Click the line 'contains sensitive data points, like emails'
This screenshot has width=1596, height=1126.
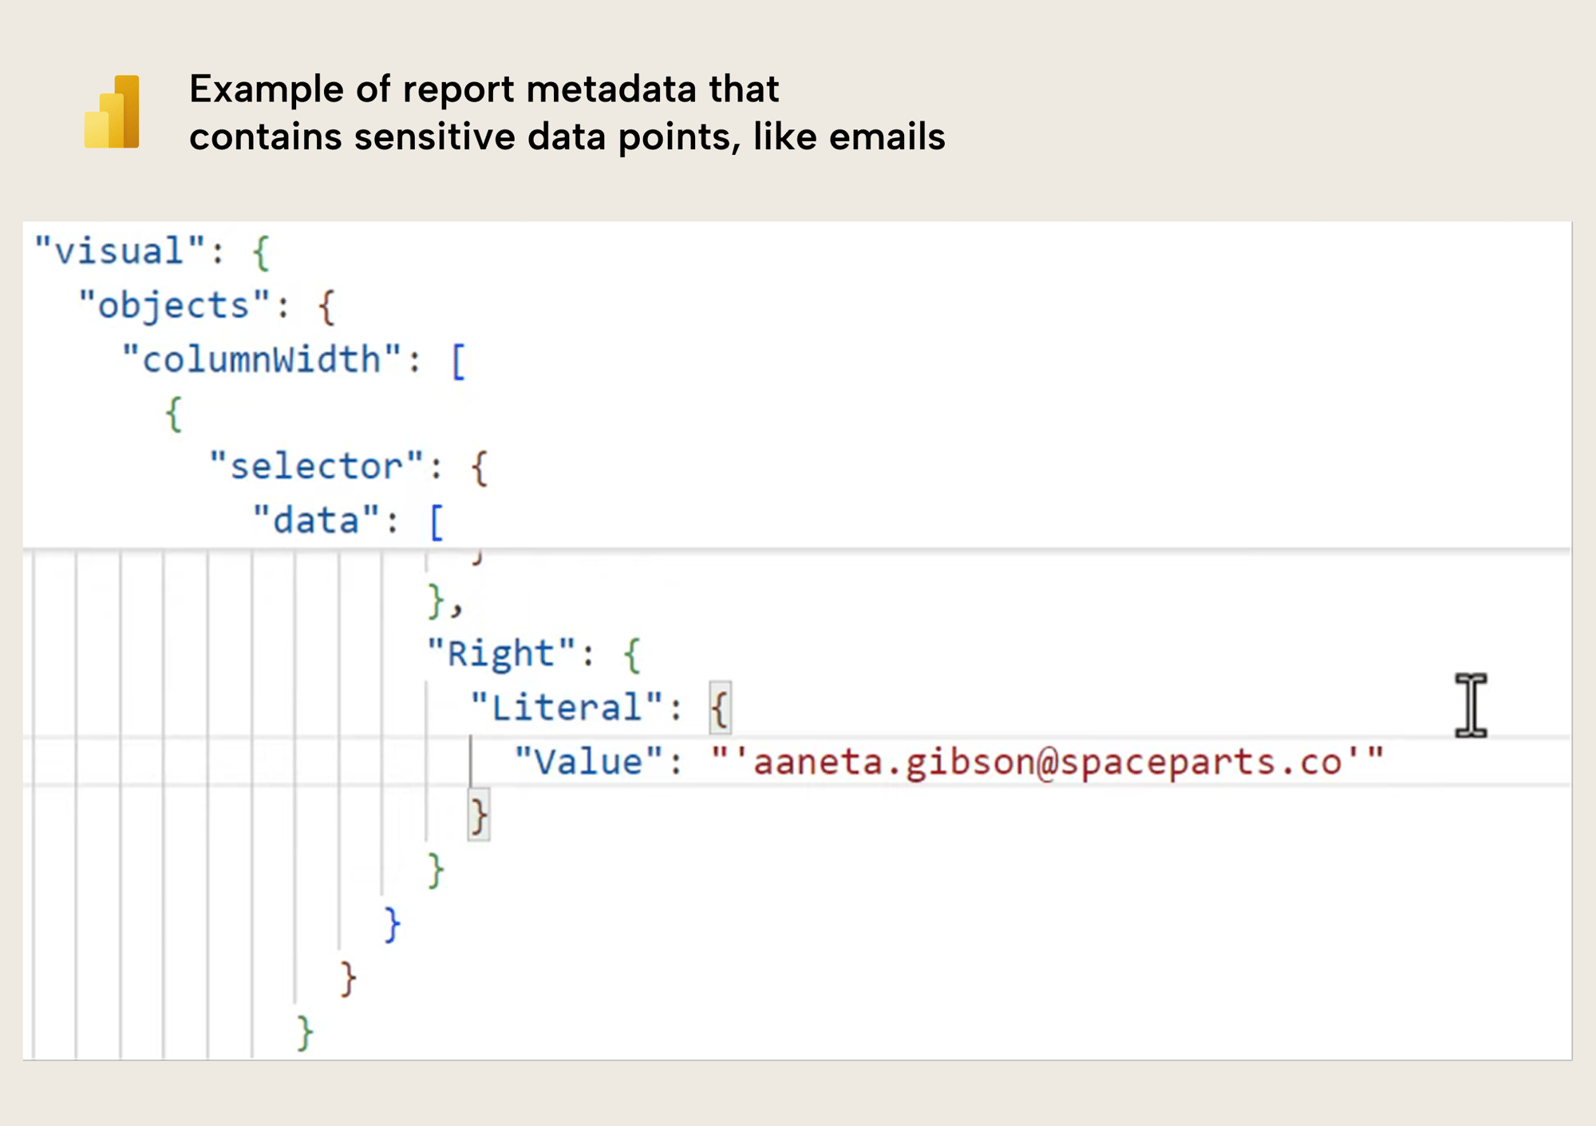pyautogui.click(x=567, y=136)
